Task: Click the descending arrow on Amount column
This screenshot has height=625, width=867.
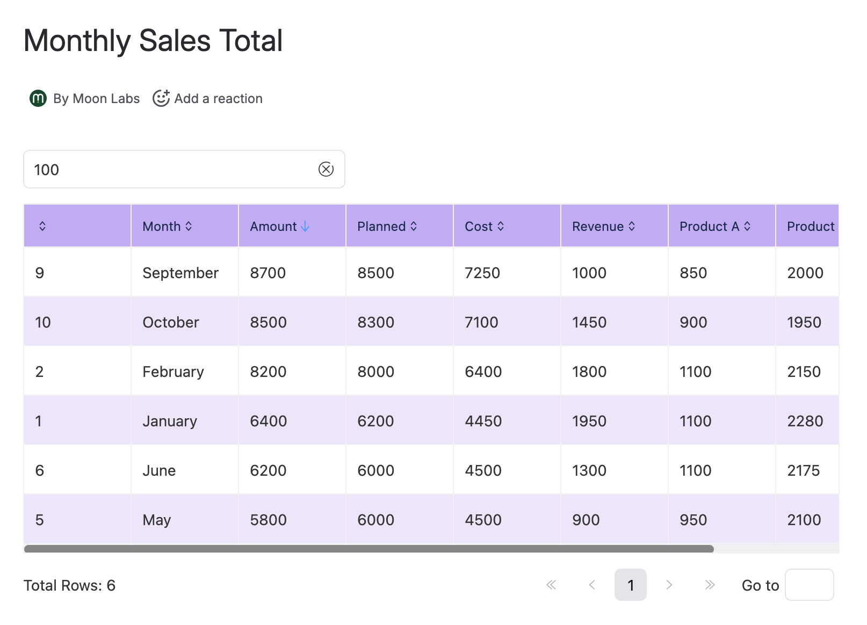Action: [x=305, y=227]
